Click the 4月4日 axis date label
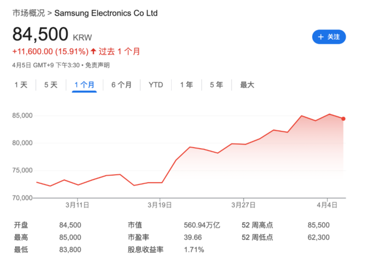Viewport: 370px width, 262px height. [x=327, y=205]
